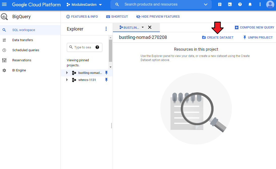Click the Explorer scrollbar thumb

110,51
